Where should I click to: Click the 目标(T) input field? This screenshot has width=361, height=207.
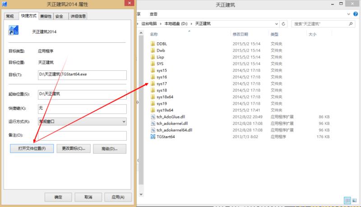point(82,75)
